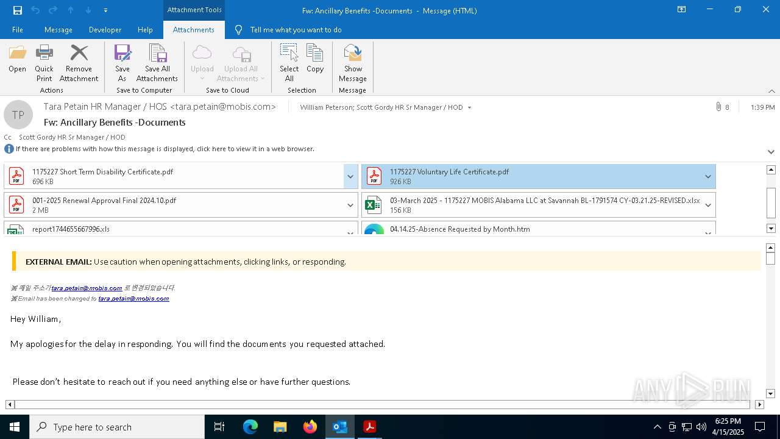This screenshot has height=439, width=780.
Task: Expand Short Term Disability Certificate attachment dropdown
Action: 350,176
